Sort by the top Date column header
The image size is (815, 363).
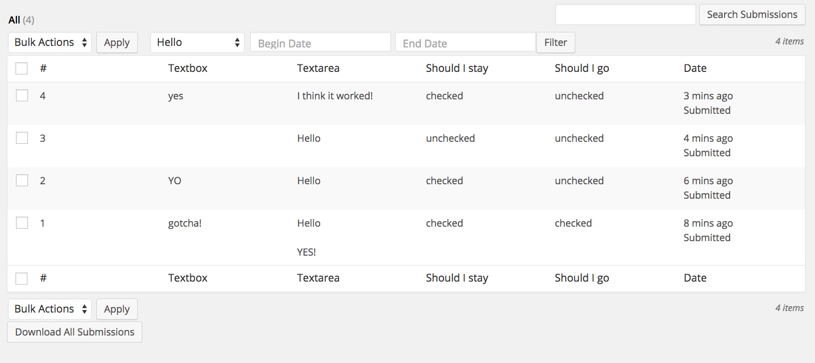(695, 68)
